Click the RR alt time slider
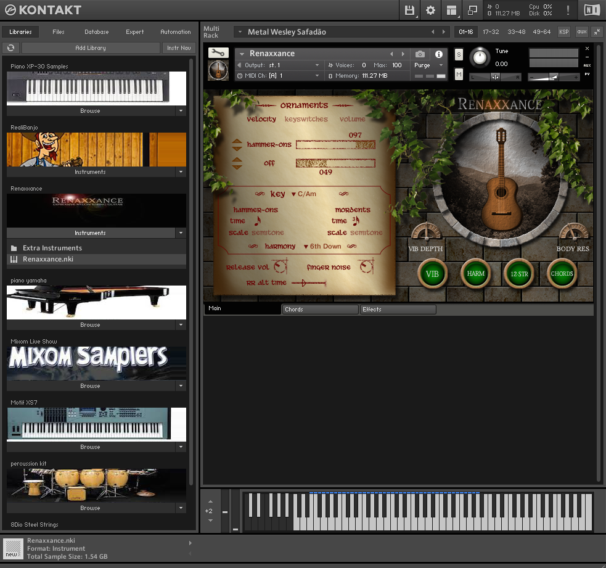This screenshot has width=606, height=568. [309, 283]
